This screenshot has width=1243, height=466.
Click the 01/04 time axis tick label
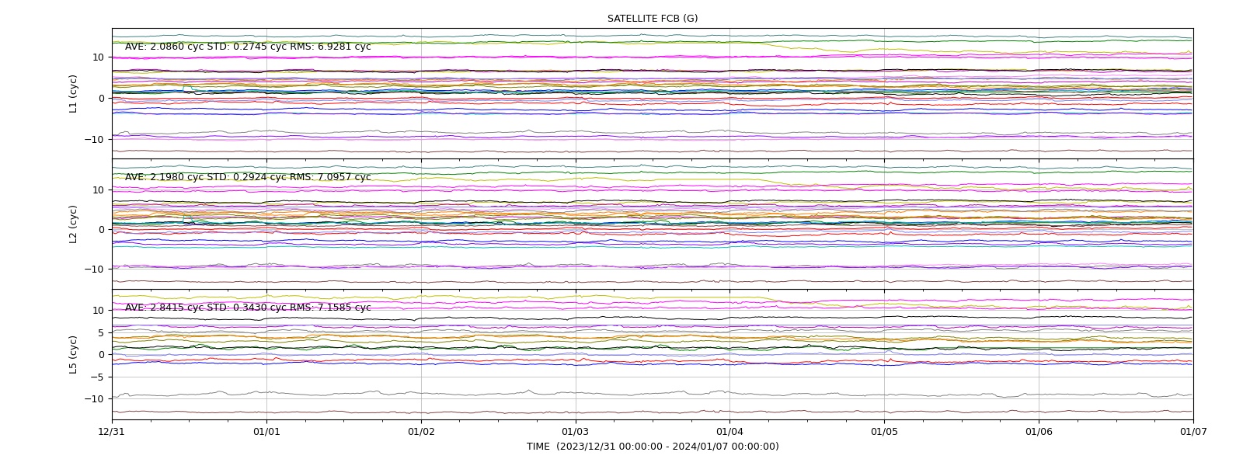pos(729,432)
